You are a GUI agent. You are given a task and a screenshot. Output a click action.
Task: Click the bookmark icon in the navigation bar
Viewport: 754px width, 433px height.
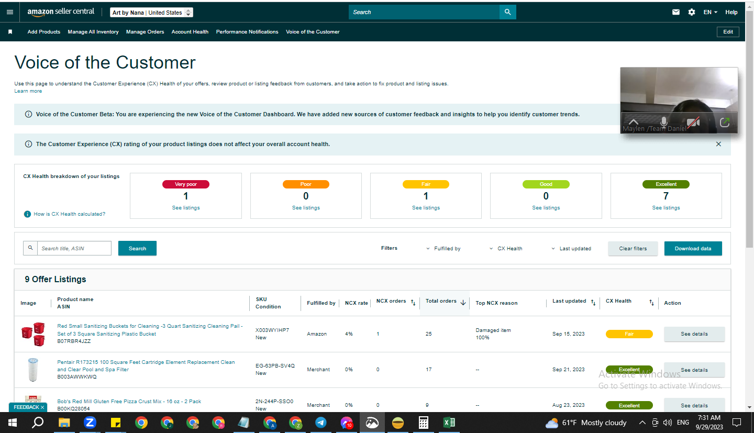10,32
